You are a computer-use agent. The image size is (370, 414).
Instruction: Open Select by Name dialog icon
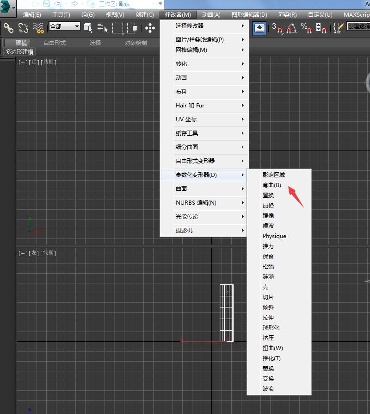103,28
